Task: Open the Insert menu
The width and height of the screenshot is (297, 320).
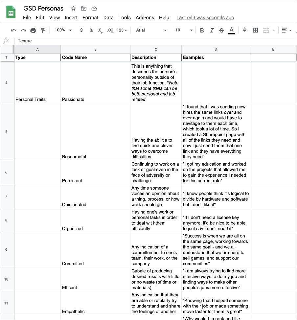Action: coord(71,17)
